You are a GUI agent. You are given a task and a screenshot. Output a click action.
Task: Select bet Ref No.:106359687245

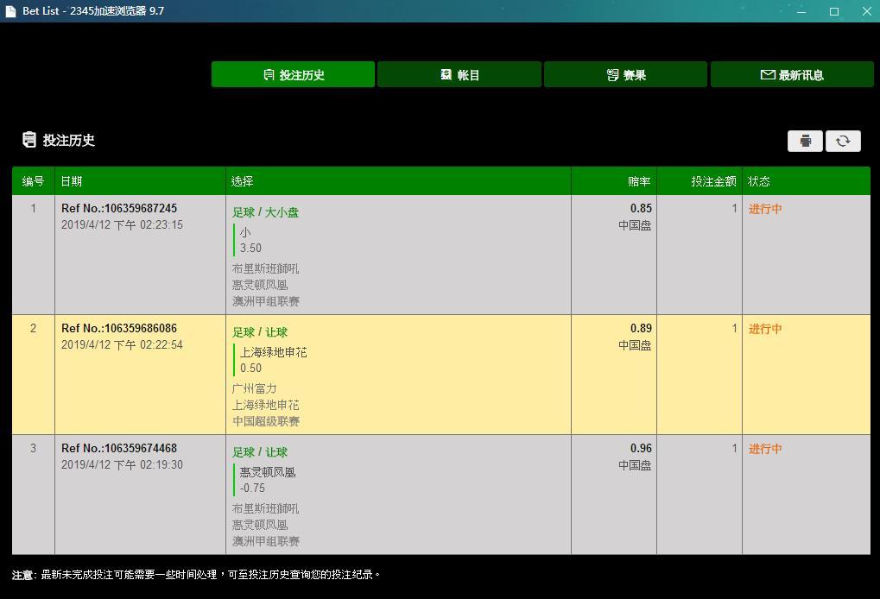(119, 209)
